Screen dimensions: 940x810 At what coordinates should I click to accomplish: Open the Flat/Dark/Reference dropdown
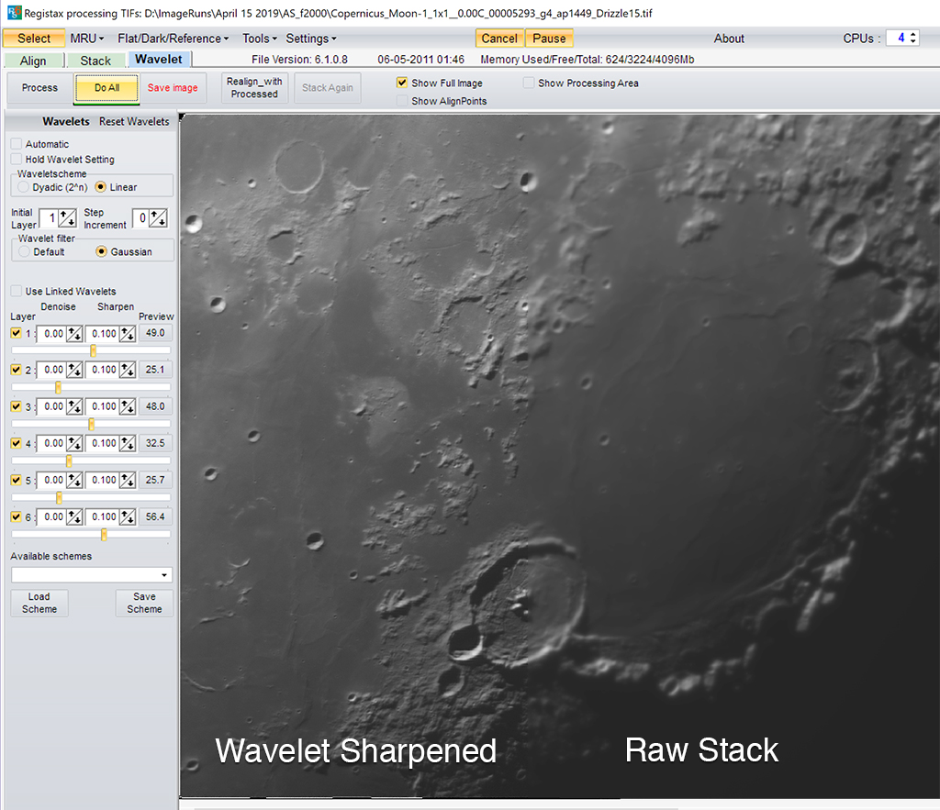click(x=173, y=39)
